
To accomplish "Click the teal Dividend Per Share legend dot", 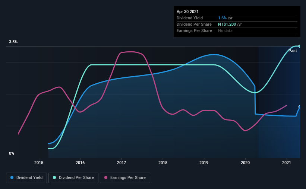I will click(54, 177).
